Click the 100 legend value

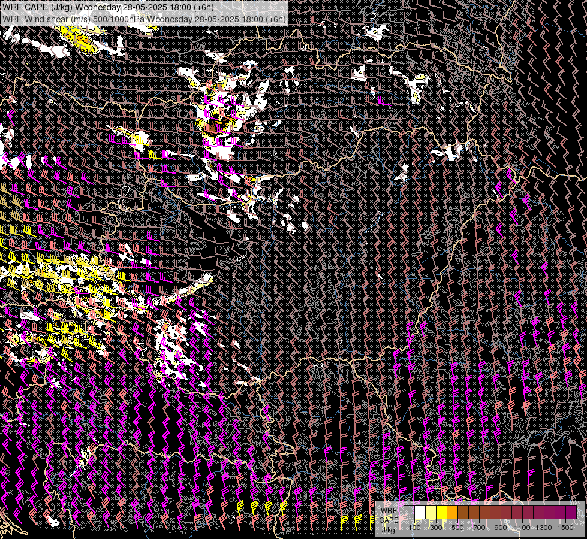click(x=414, y=528)
